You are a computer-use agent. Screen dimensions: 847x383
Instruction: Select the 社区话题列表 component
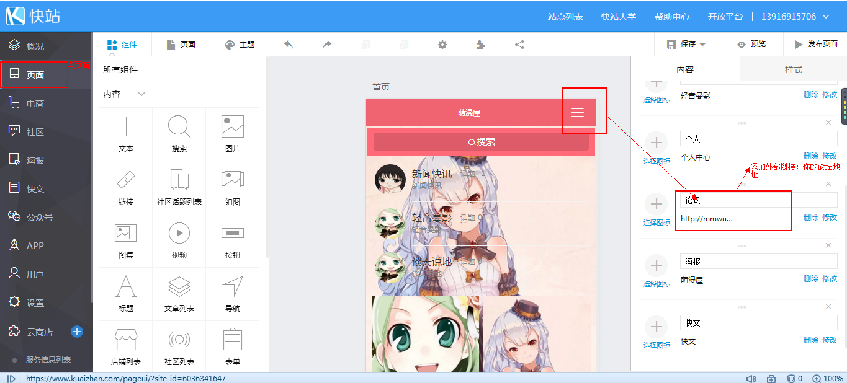(179, 187)
